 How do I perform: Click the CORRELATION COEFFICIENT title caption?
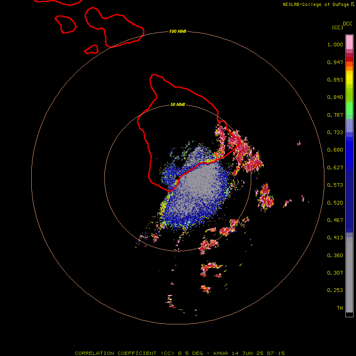click(180, 353)
